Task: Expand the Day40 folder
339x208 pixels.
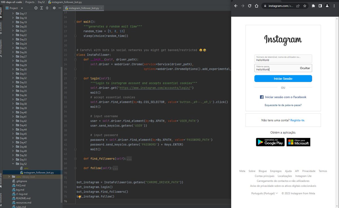Action: tap(13, 112)
